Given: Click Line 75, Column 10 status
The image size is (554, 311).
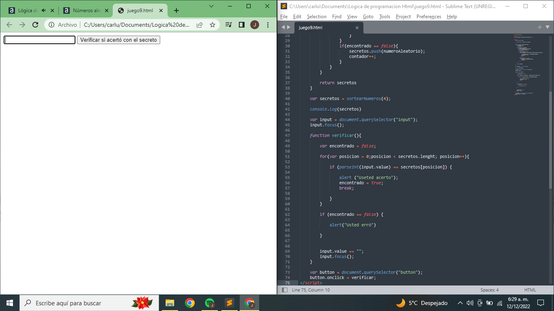Looking at the screenshot, I should 311,290.
